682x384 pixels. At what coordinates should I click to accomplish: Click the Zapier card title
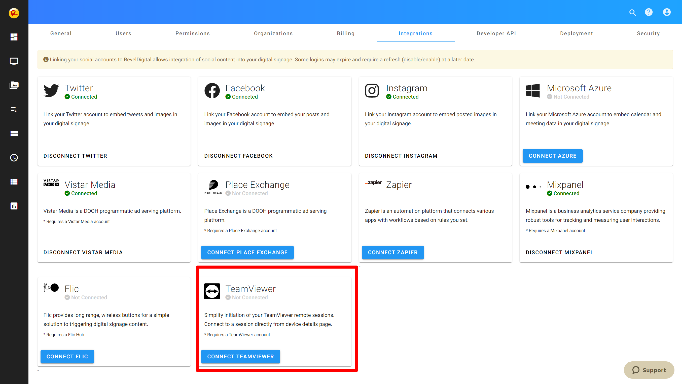399,185
